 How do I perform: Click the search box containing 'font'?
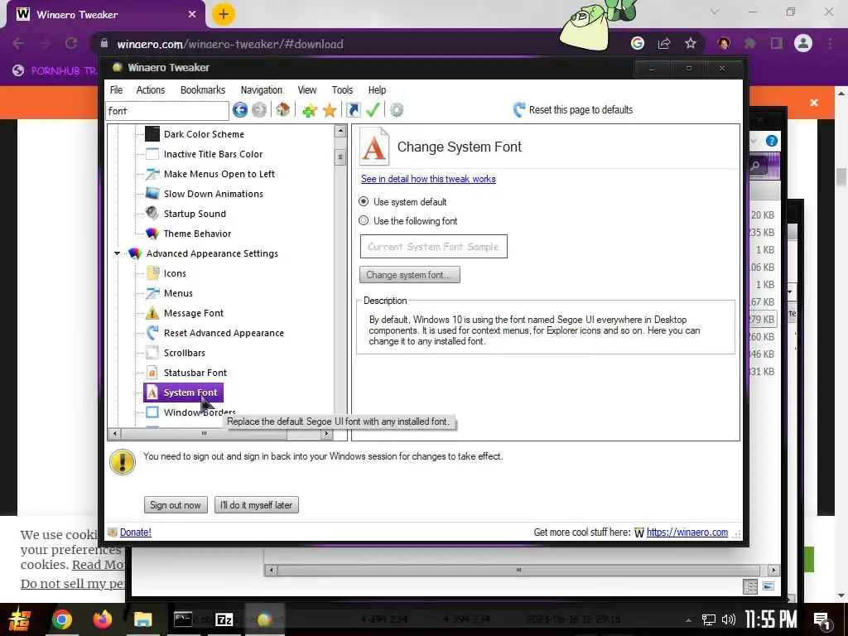pos(167,111)
